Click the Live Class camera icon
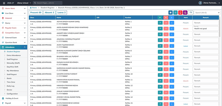 (3, 13)
